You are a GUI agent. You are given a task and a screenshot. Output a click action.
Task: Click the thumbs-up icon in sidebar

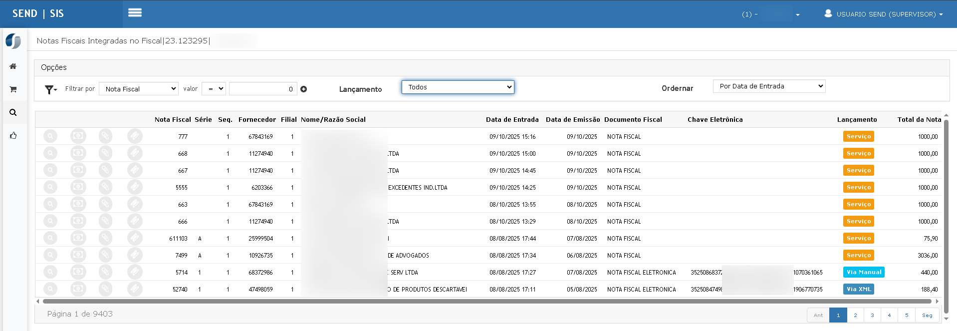pos(13,135)
